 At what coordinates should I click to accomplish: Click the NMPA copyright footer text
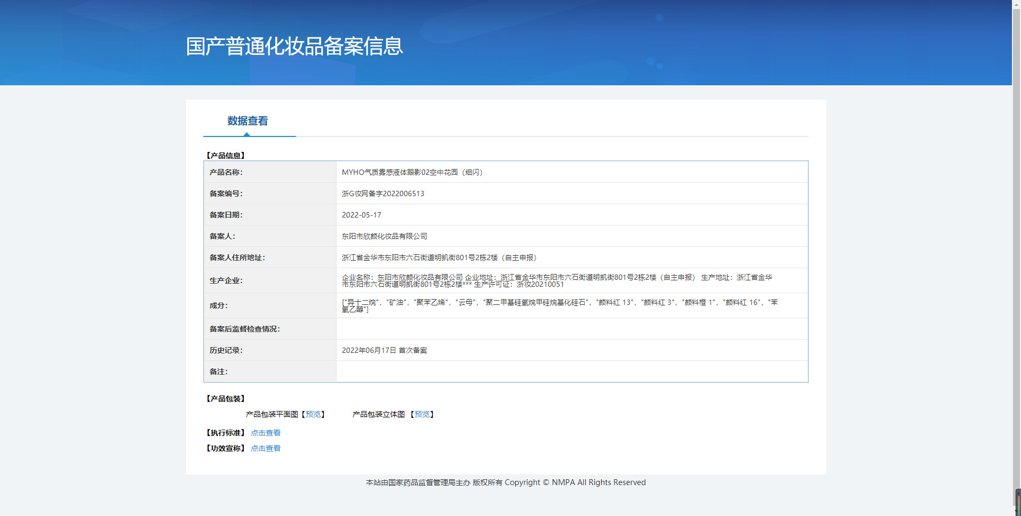[x=506, y=482]
